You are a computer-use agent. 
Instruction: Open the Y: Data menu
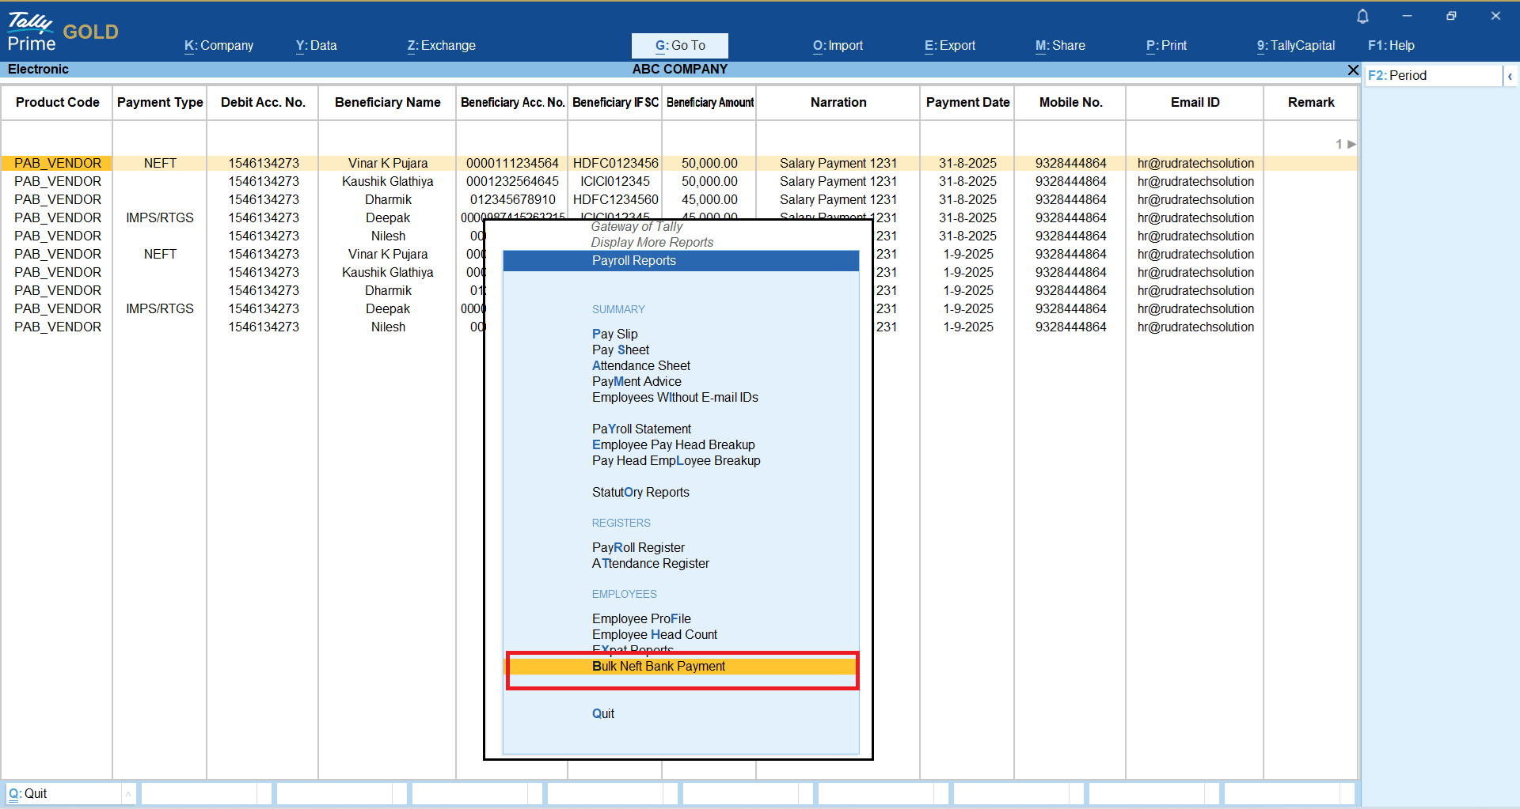tap(316, 46)
